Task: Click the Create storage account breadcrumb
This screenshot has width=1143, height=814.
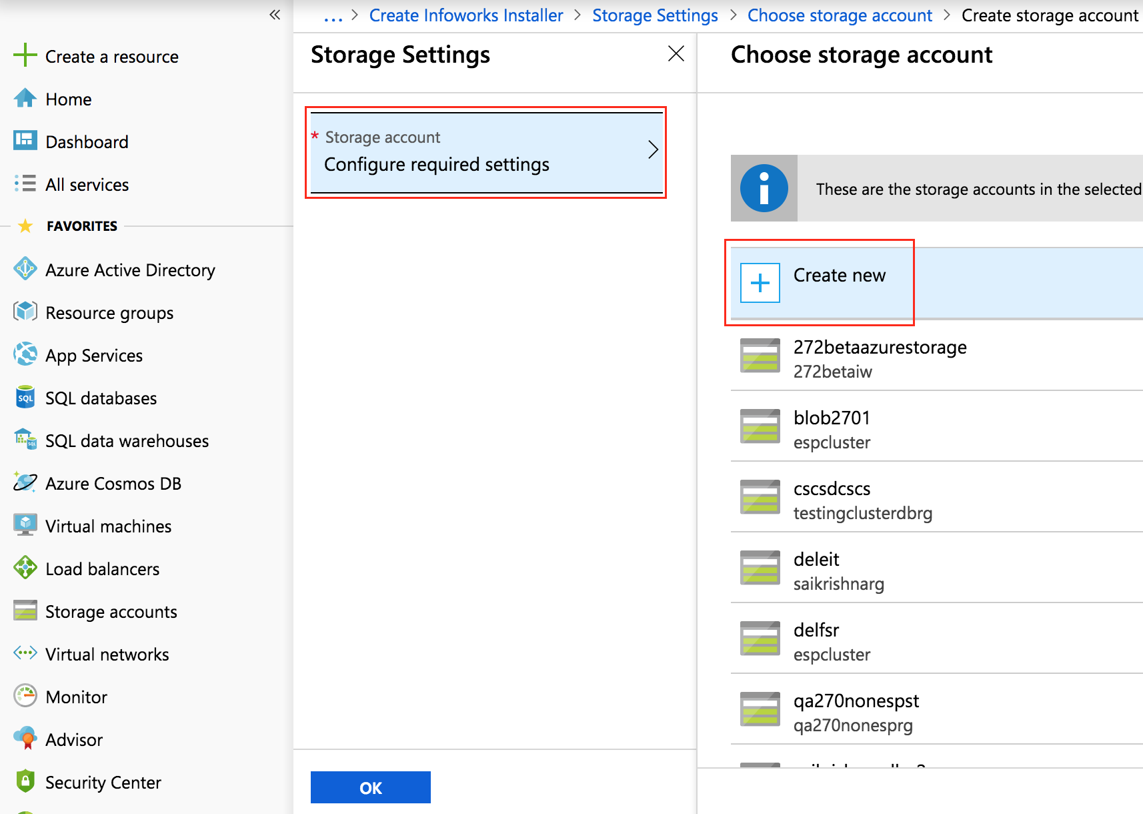Action: click(1050, 15)
